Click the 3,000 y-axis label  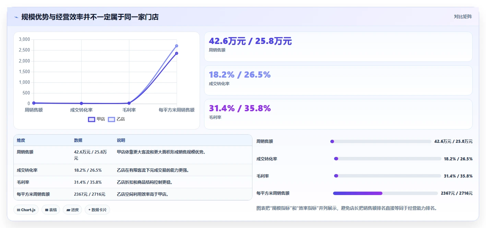[x=24, y=39]
